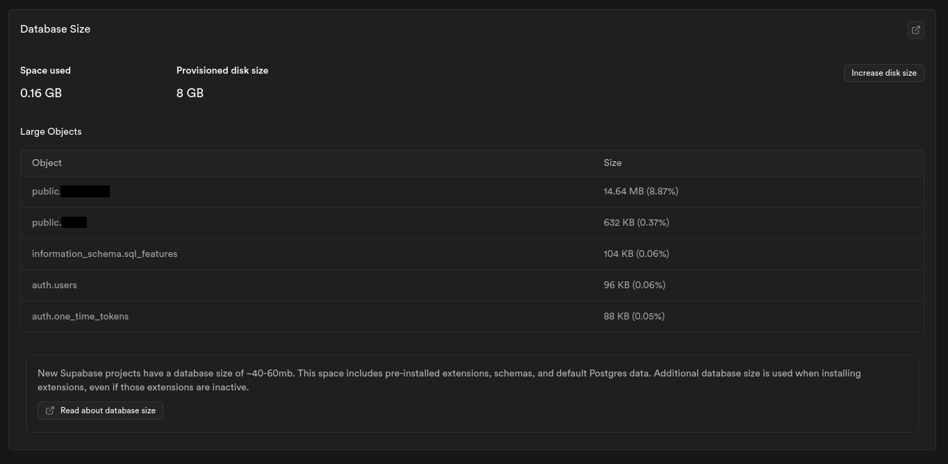Click the Object column header
Viewport: 948px width, 464px height.
(x=47, y=163)
